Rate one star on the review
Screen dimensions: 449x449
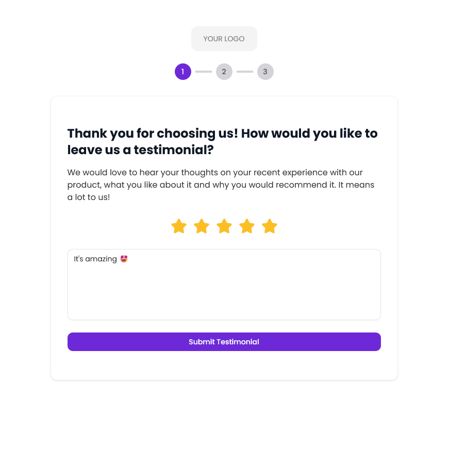click(x=179, y=226)
